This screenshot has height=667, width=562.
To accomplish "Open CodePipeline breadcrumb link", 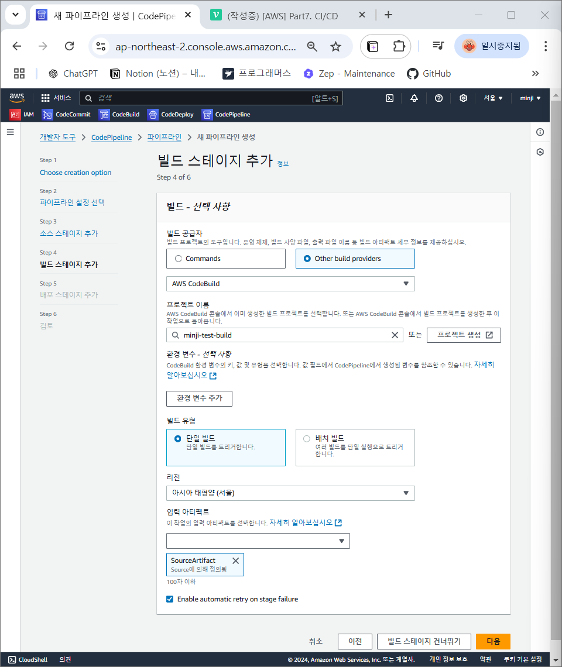I will (x=112, y=137).
